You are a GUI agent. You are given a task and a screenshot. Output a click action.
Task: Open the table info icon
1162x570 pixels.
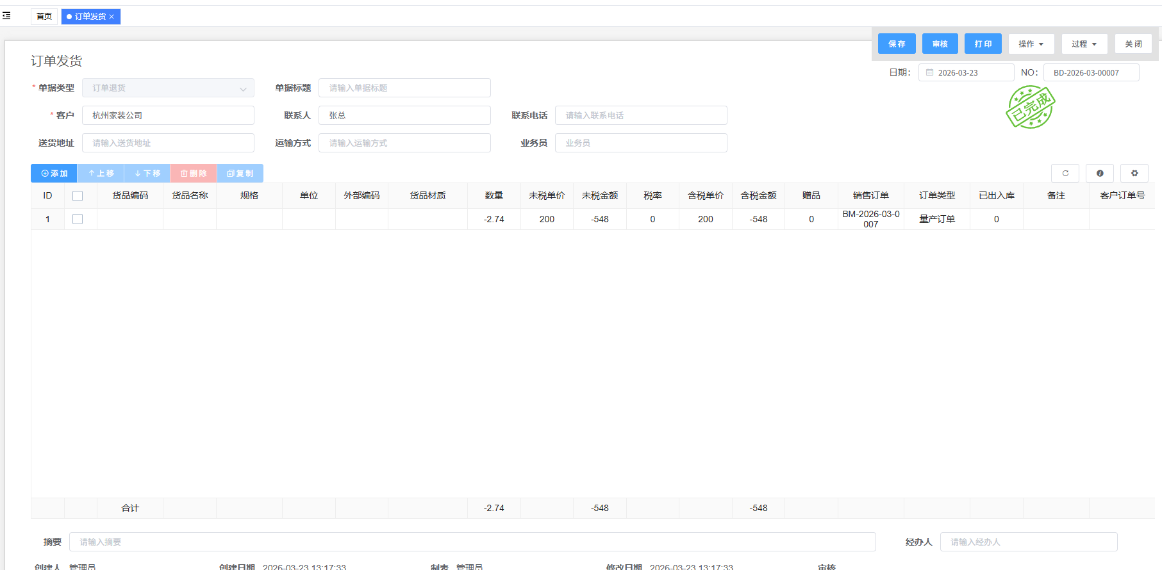coord(1099,174)
